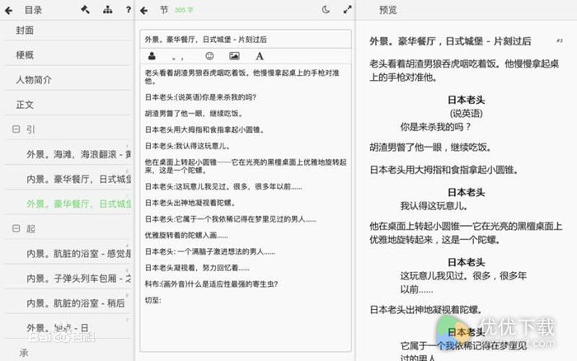Open the smiley emotion icon
The image size is (577, 361).
pos(209,56)
